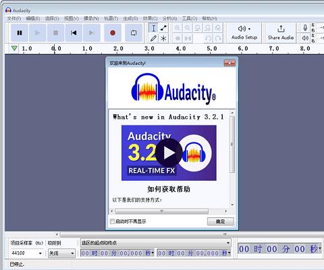Click welcome dialog scroll left arrow
324x270 pixels.
pos(112,211)
